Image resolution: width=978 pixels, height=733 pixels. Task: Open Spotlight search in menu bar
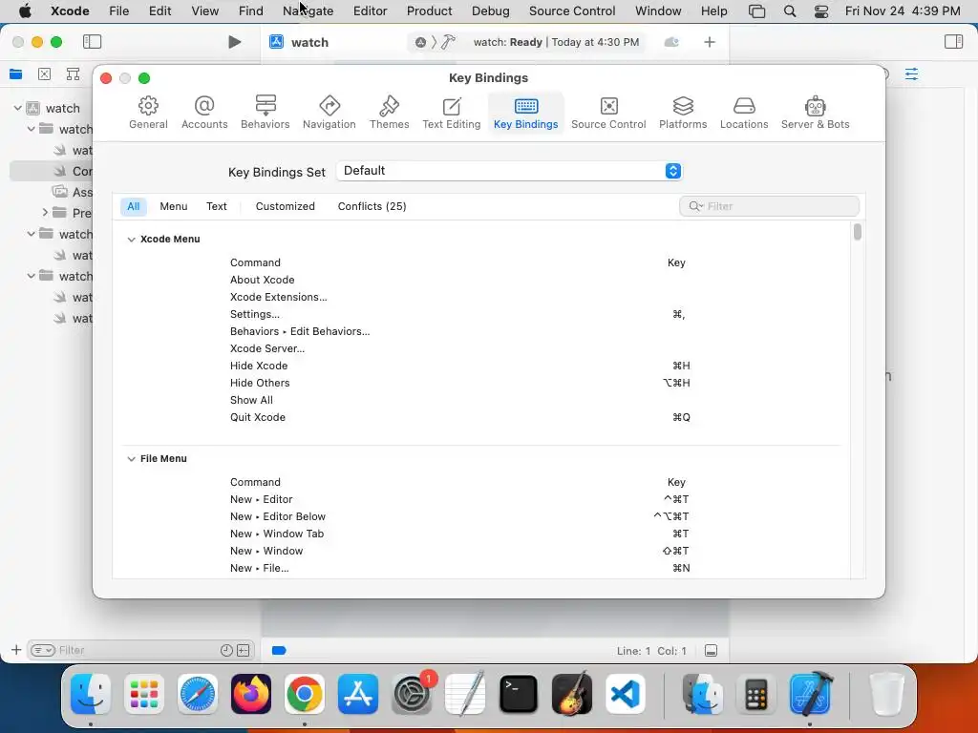coord(790,10)
